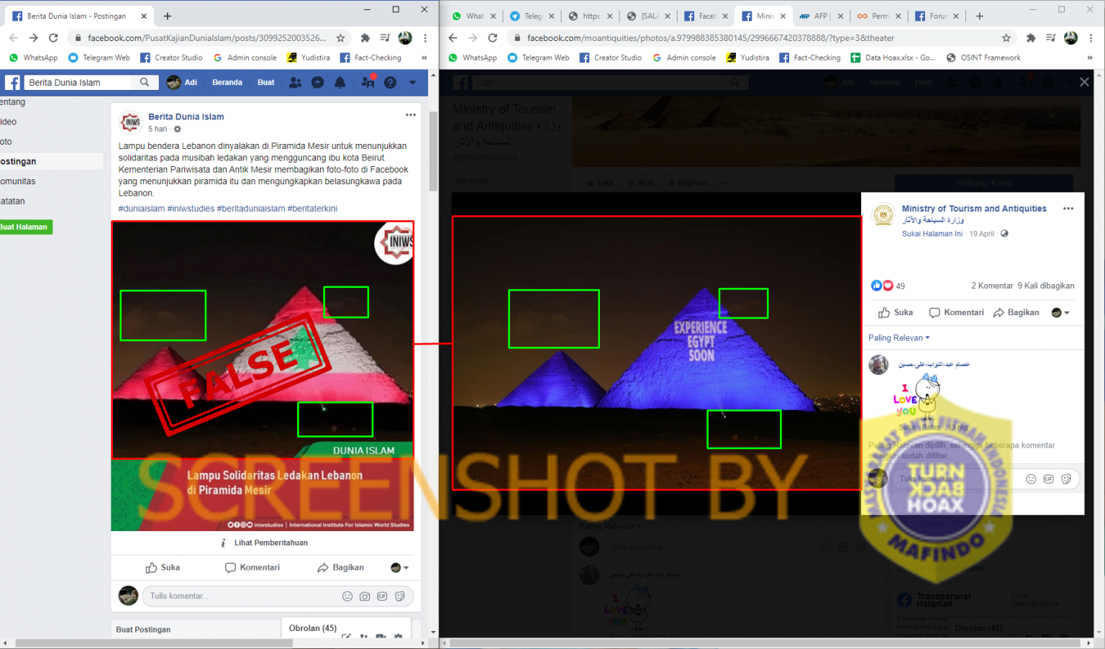Expand bookmarks overflow chevron in left window
The image size is (1105, 649).
point(424,58)
